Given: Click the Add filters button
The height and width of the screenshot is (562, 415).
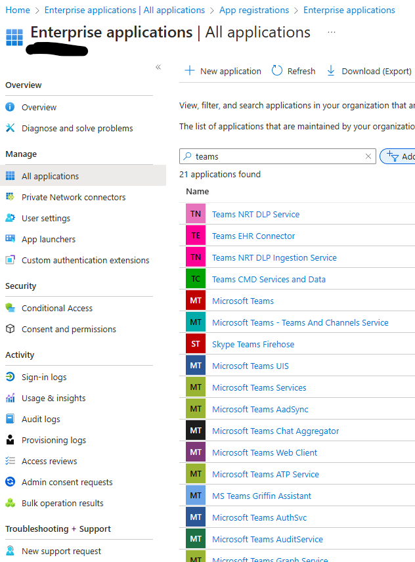Looking at the screenshot, I should tap(398, 156).
